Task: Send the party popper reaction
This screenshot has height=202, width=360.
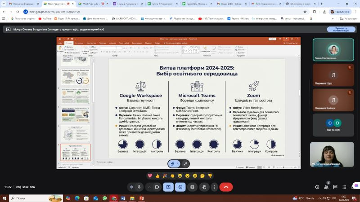Action: pyautogui.click(x=165, y=176)
